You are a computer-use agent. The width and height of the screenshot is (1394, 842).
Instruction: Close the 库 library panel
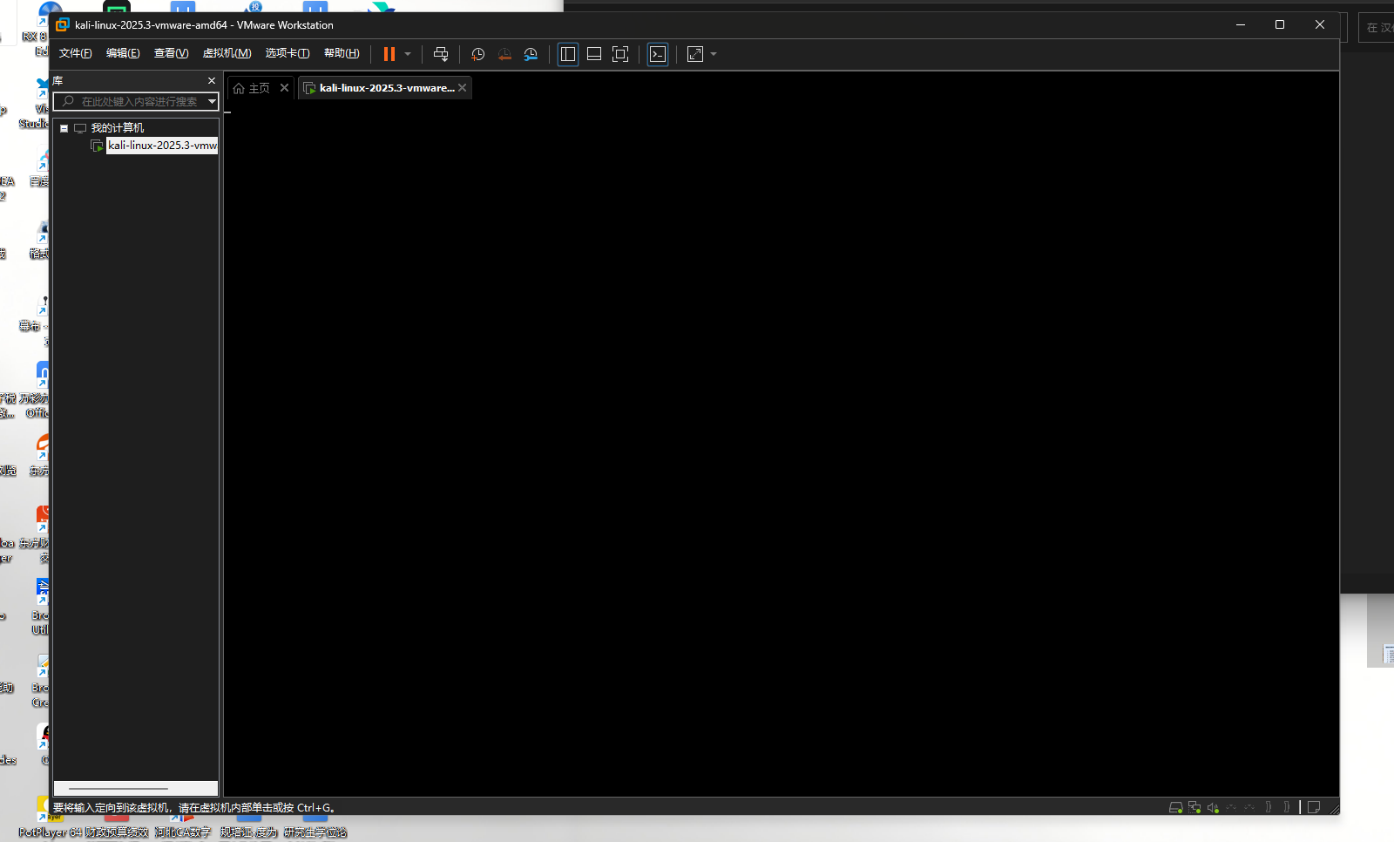212,80
